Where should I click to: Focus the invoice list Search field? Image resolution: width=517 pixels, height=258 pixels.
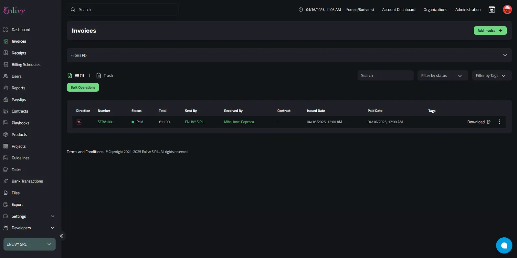tap(385, 76)
